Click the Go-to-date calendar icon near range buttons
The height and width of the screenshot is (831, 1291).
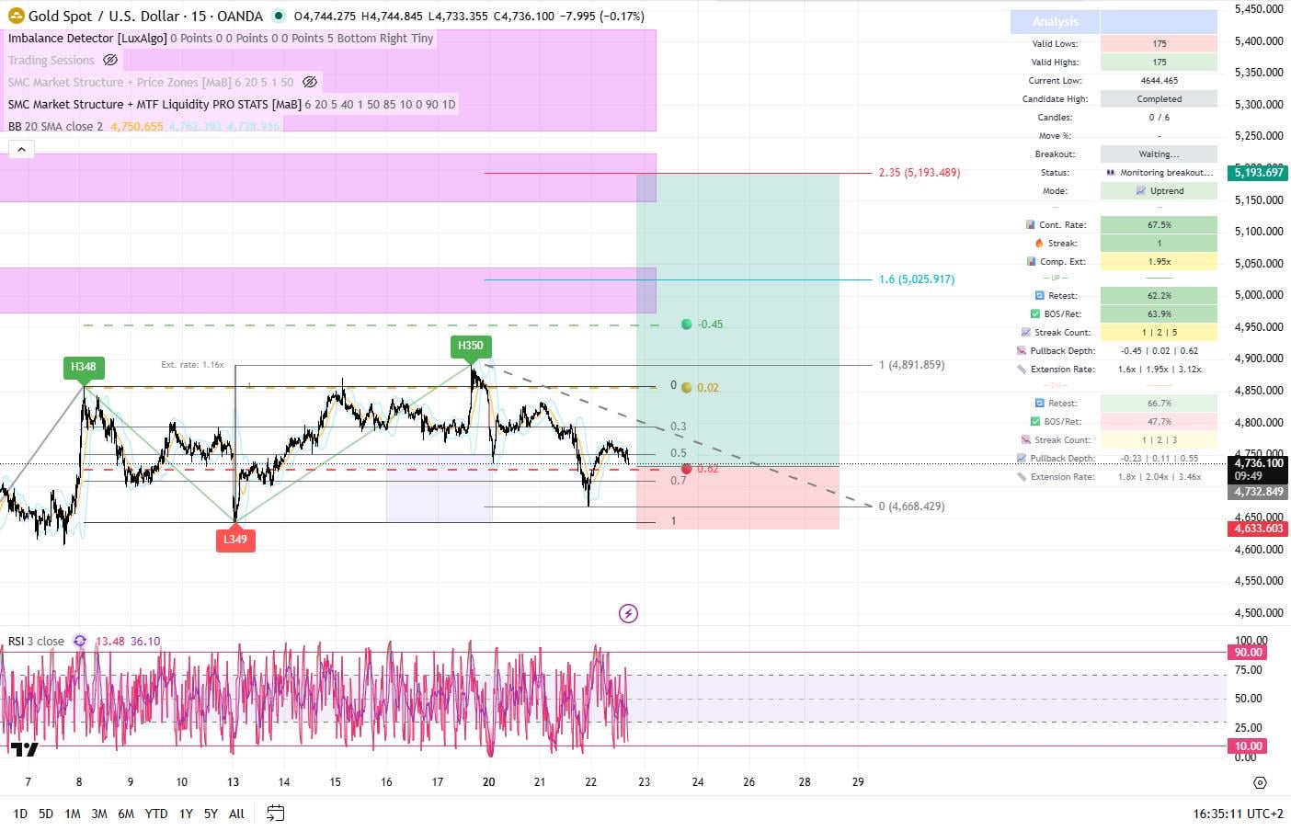[274, 814]
